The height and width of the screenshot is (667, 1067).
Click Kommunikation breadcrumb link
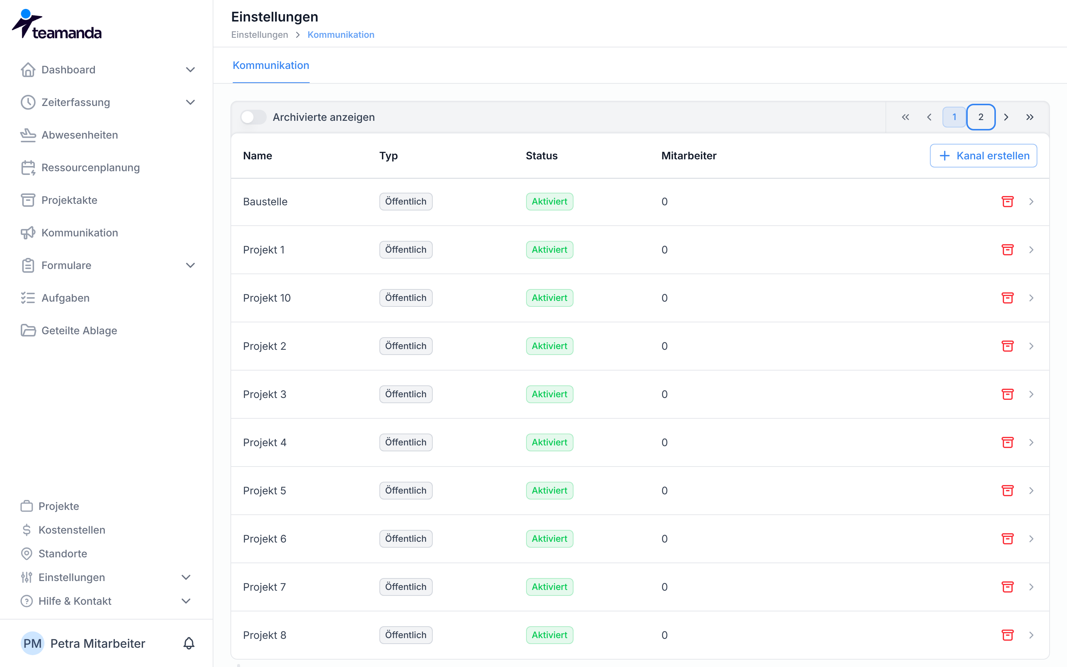coord(341,35)
